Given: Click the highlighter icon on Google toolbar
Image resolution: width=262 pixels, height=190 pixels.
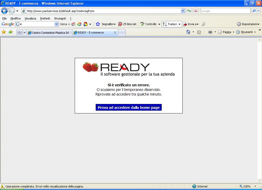Looking at the screenshot, I should 203,24.
